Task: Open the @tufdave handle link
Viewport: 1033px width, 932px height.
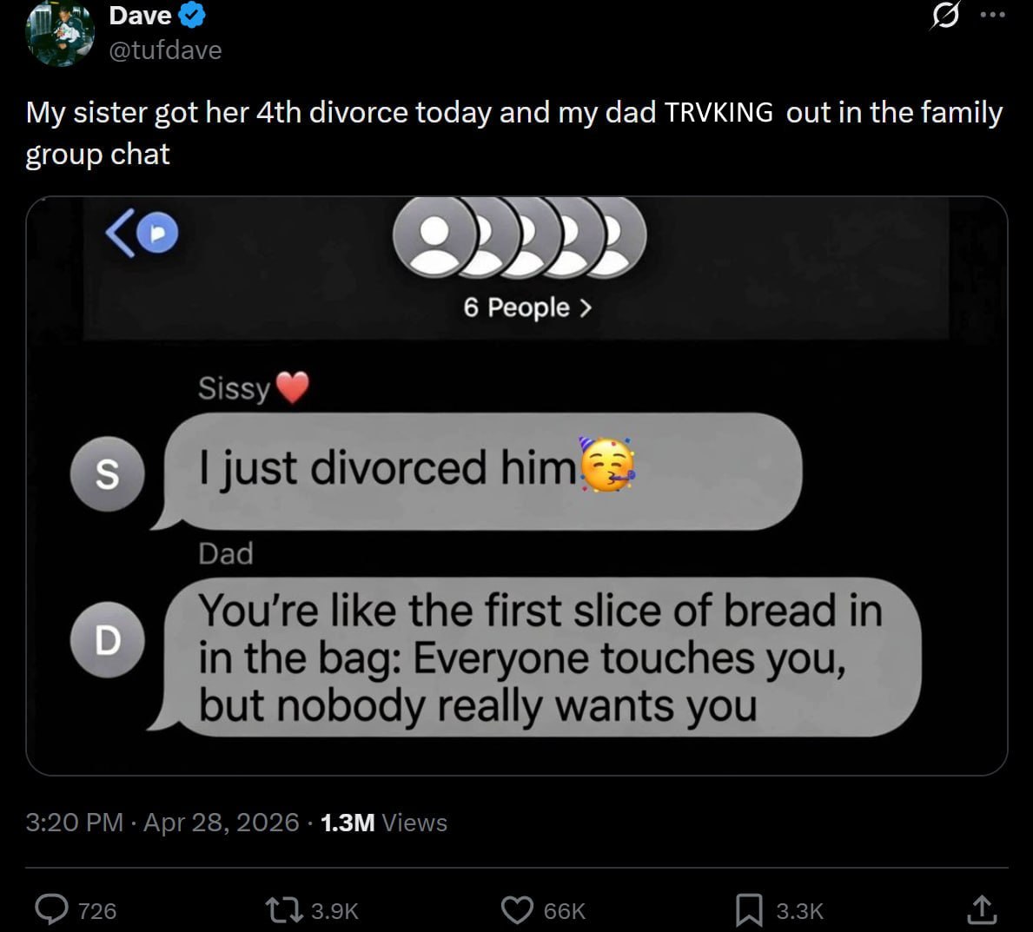Action: 165,50
